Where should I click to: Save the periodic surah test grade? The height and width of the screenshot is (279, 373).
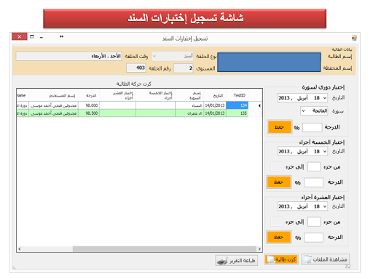pos(279,127)
